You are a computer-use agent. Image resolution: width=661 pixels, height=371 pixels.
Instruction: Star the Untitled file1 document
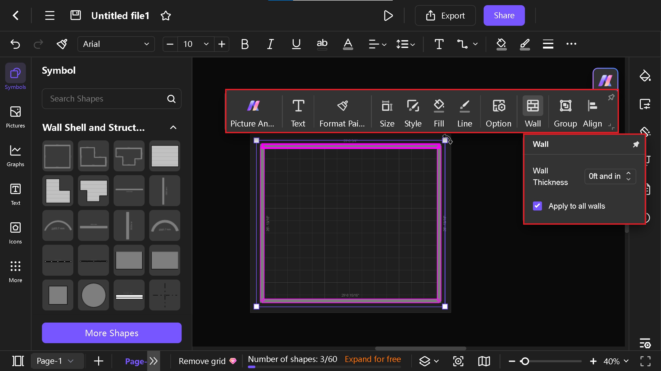click(166, 16)
